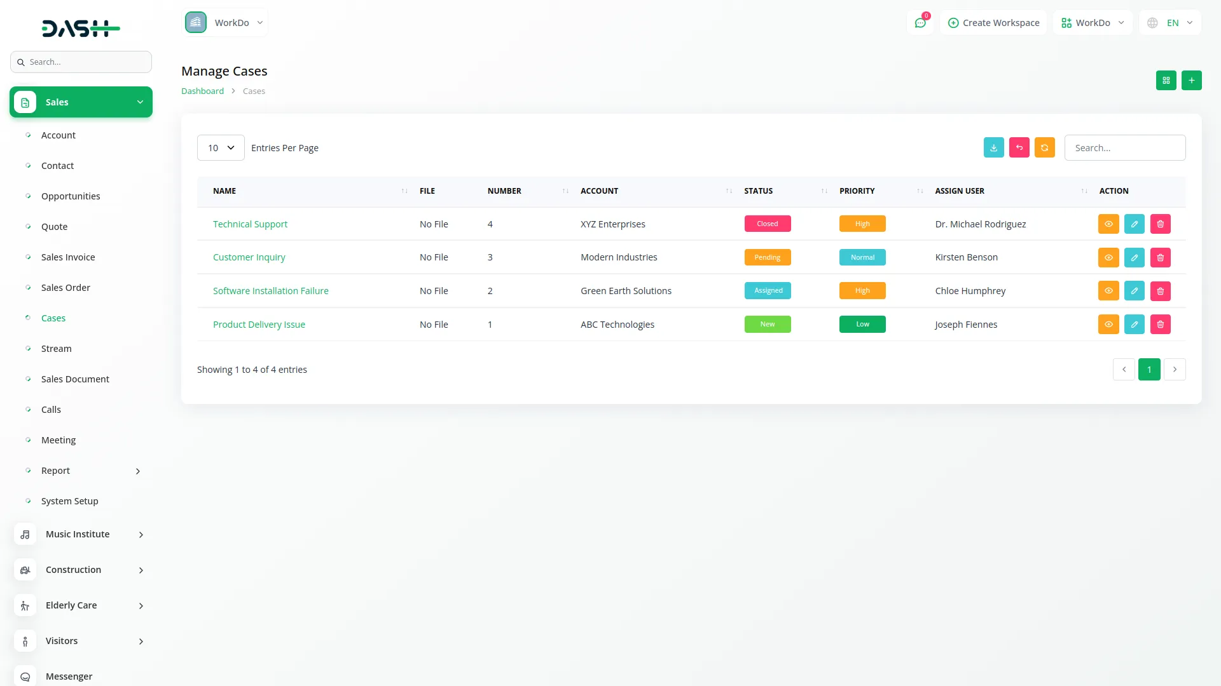Click the green plus create case button

[1191, 81]
